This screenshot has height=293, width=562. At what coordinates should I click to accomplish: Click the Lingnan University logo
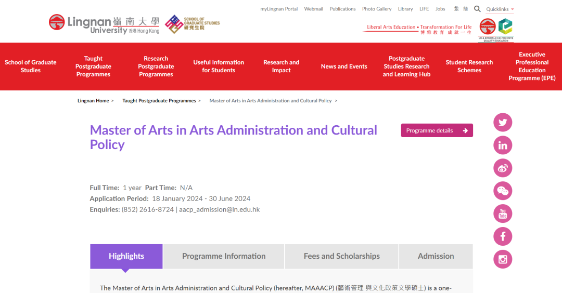point(104,24)
